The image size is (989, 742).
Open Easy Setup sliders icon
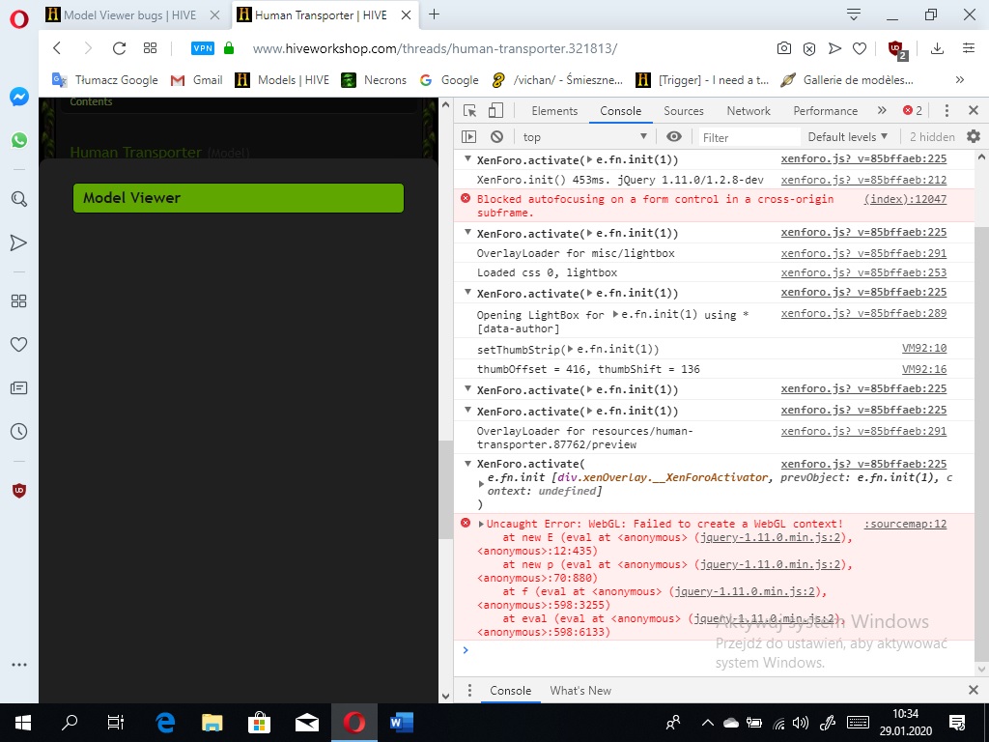tap(969, 48)
